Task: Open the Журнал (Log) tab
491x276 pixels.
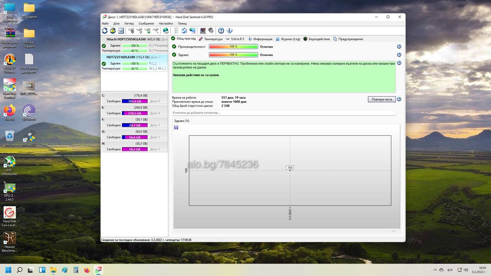Action: (288, 39)
